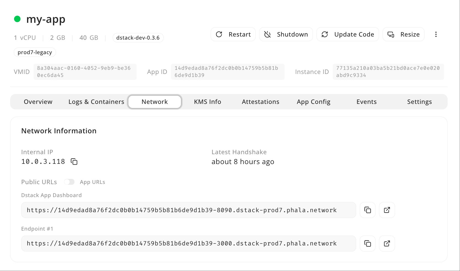Open the Settings tab

(x=419, y=102)
